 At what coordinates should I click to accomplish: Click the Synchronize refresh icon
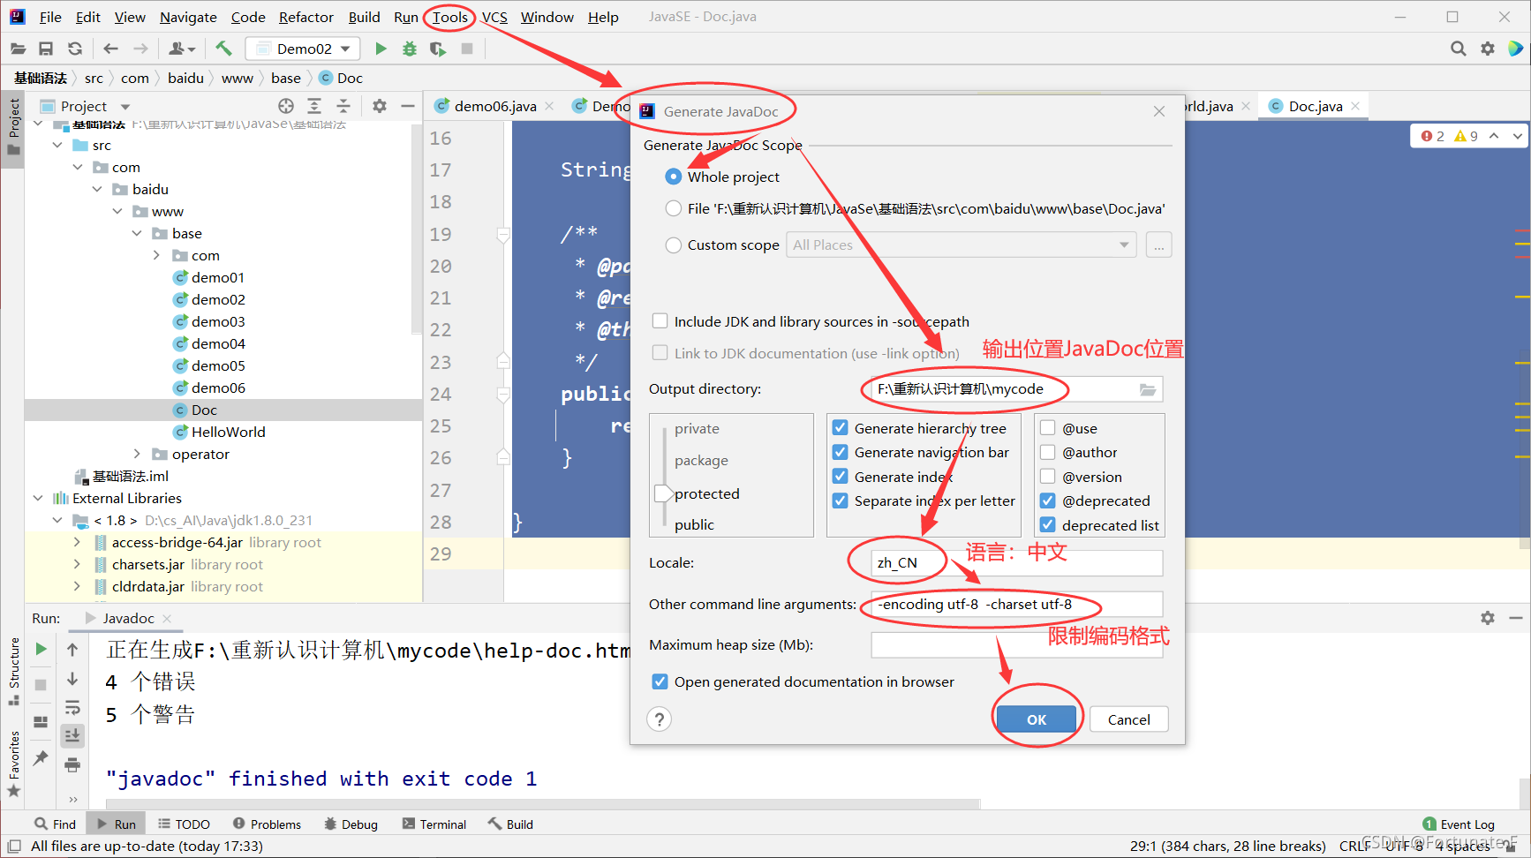(x=75, y=49)
